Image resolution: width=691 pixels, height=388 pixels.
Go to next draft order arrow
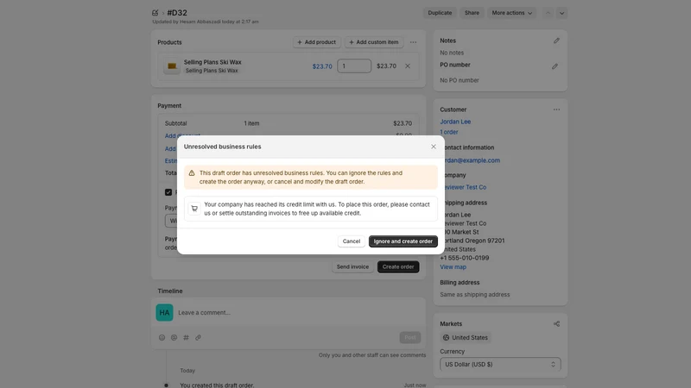tap(561, 13)
